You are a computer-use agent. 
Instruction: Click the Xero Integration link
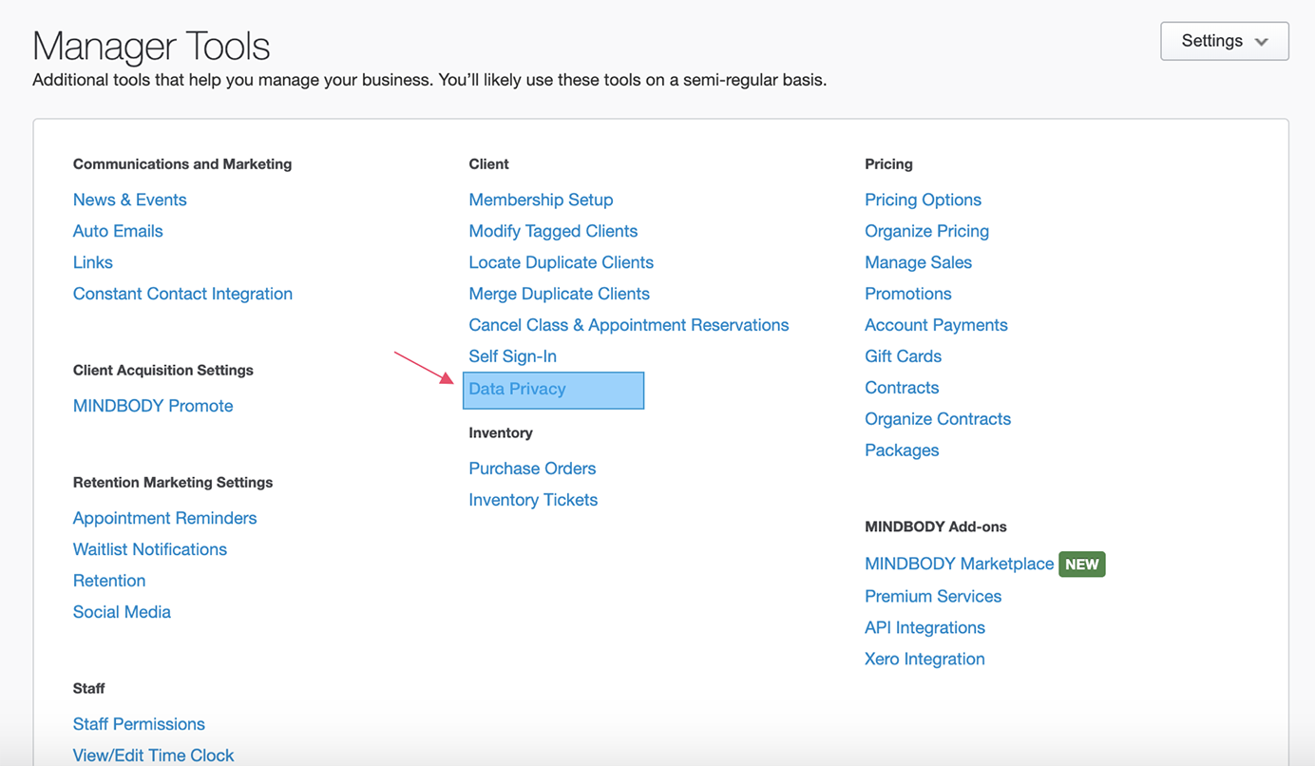pos(924,659)
